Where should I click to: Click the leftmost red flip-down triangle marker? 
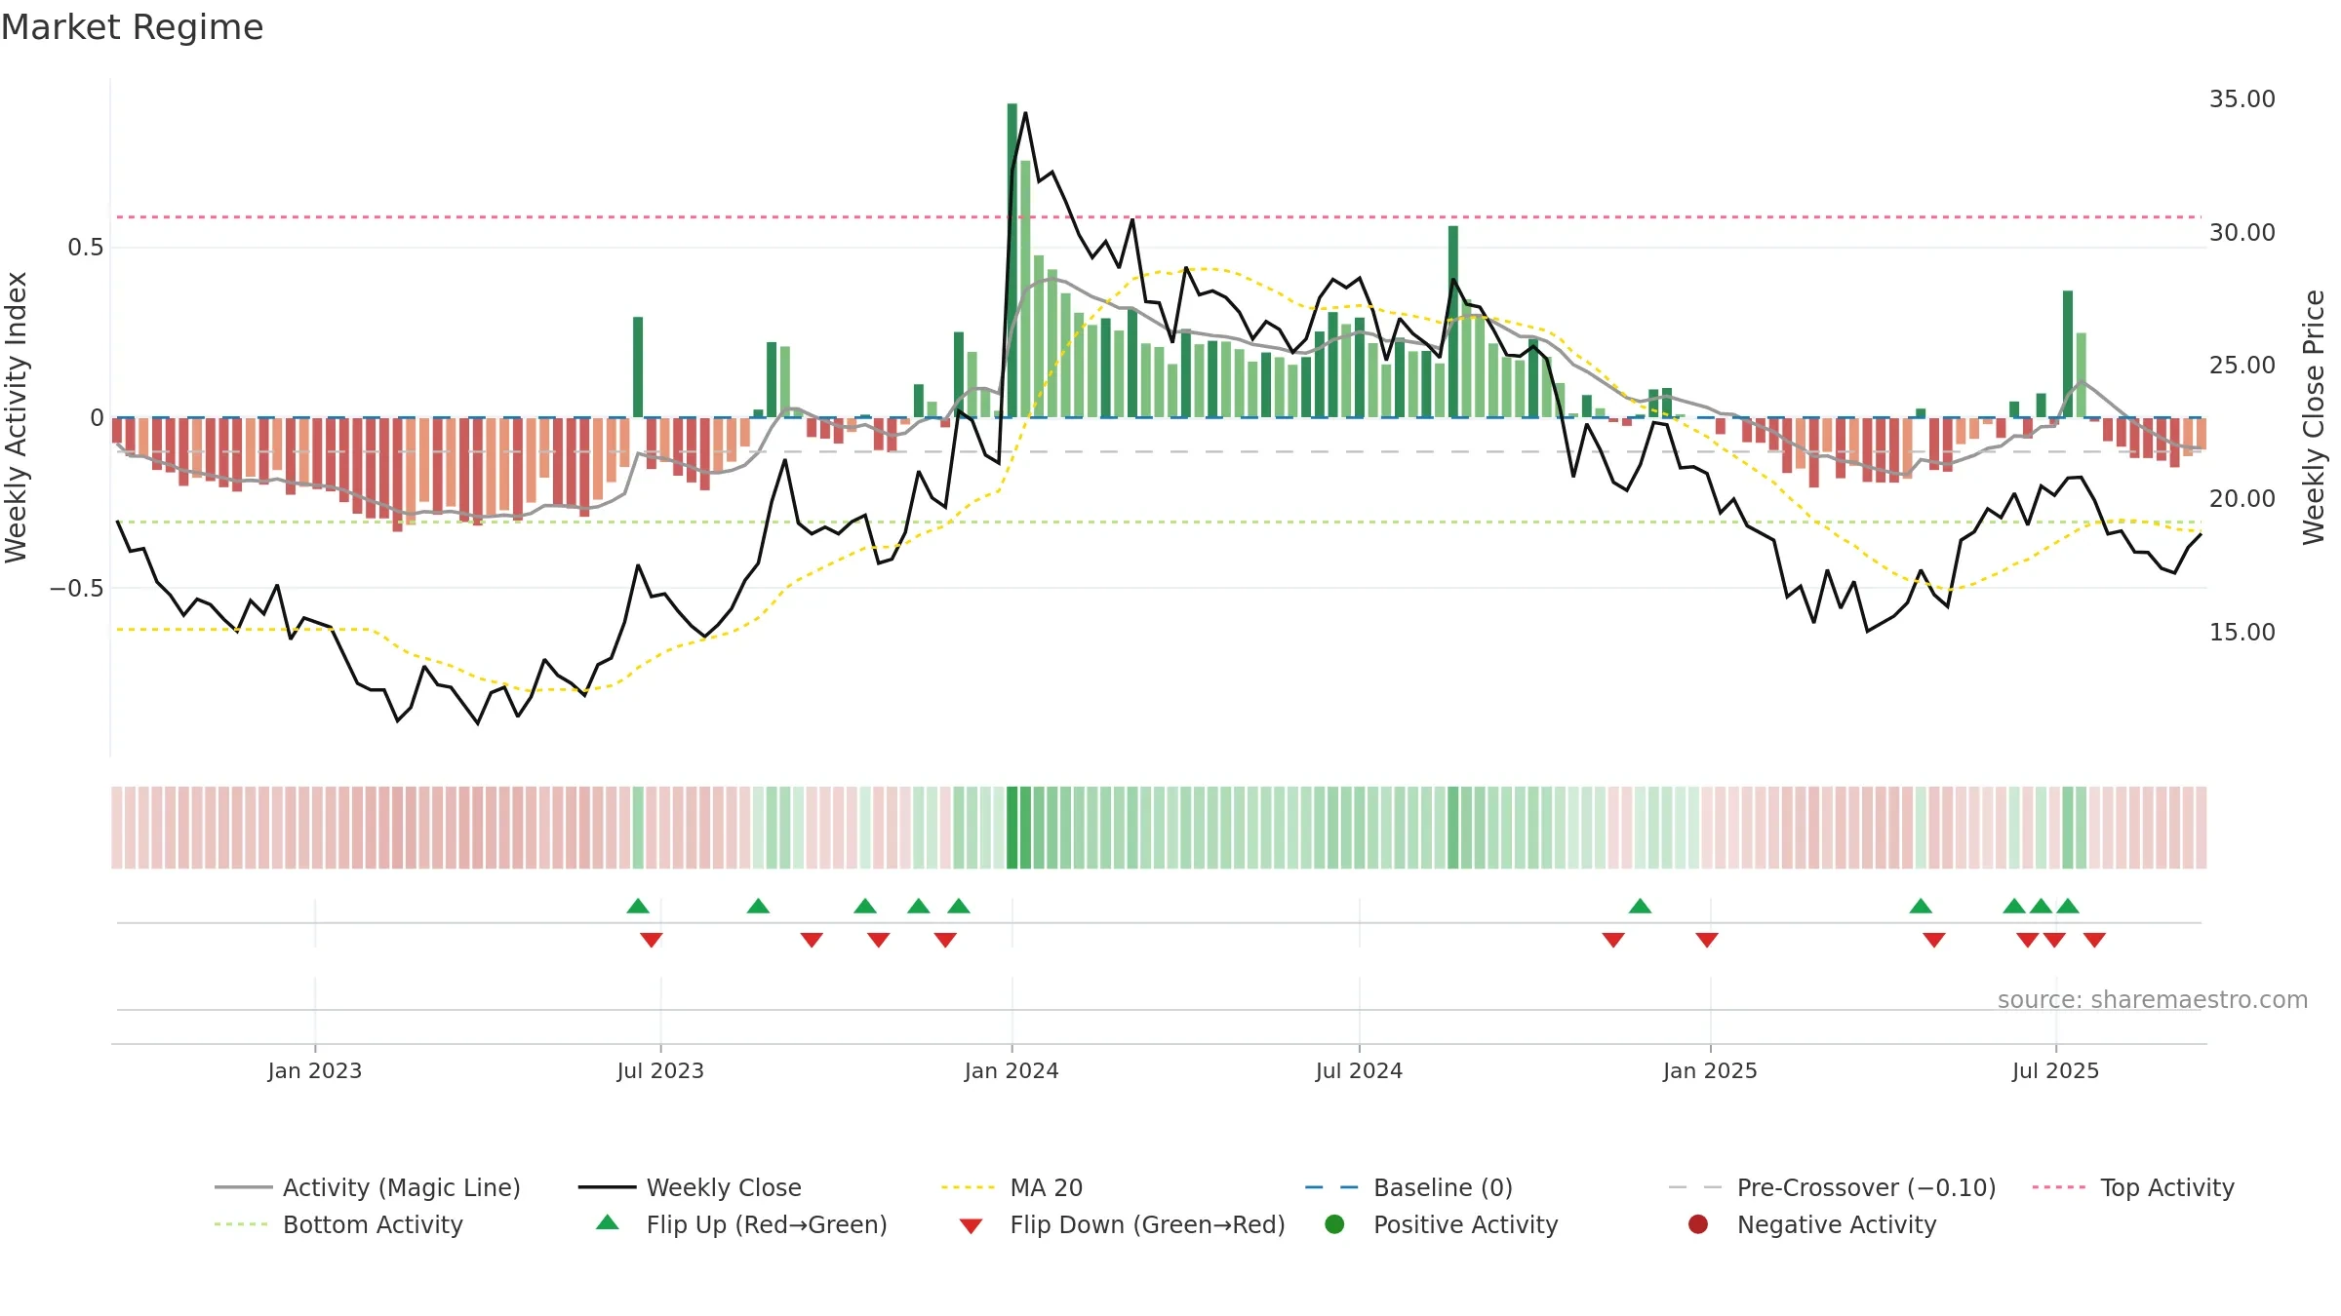click(652, 940)
